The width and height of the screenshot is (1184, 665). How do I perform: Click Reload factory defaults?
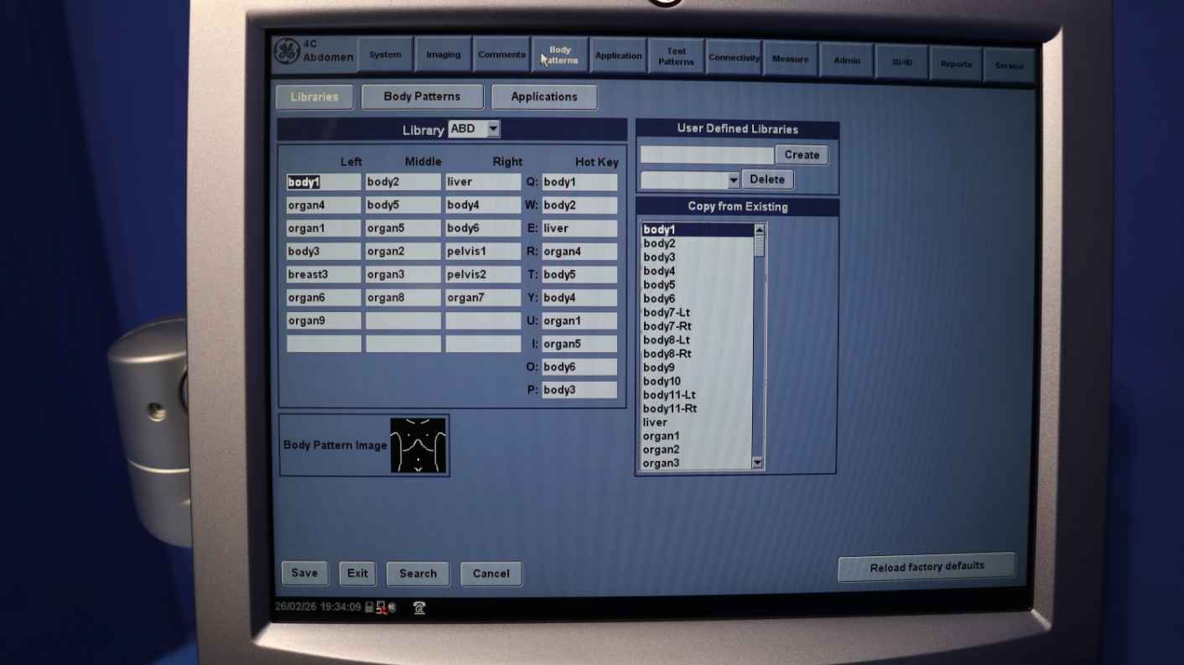(927, 566)
